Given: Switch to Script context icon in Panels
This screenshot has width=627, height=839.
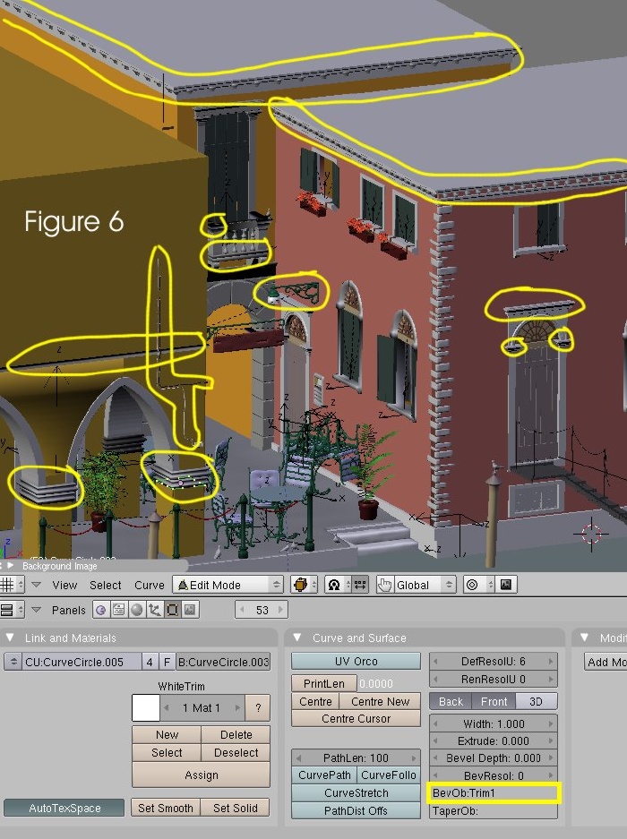Looking at the screenshot, I should point(119,610).
